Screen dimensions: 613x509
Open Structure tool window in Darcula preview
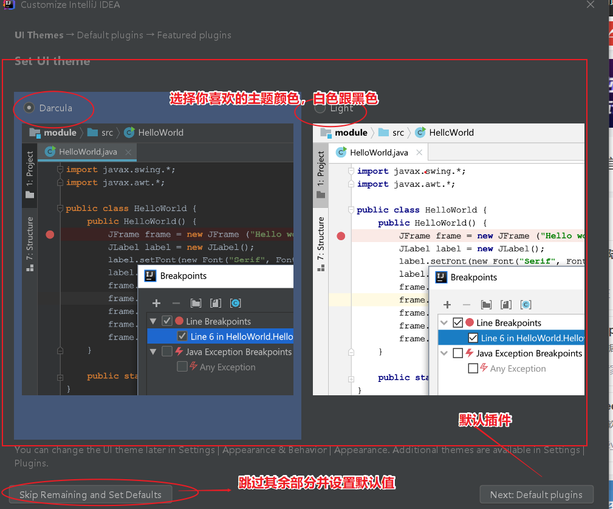pos(30,244)
